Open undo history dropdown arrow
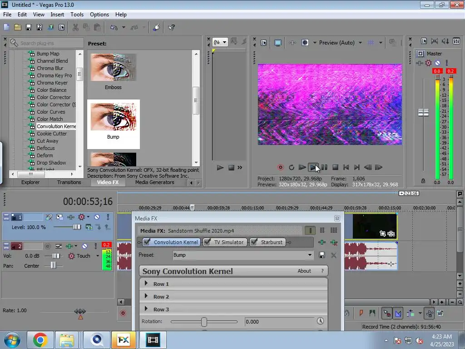This screenshot has height=349, width=465. 124,28
